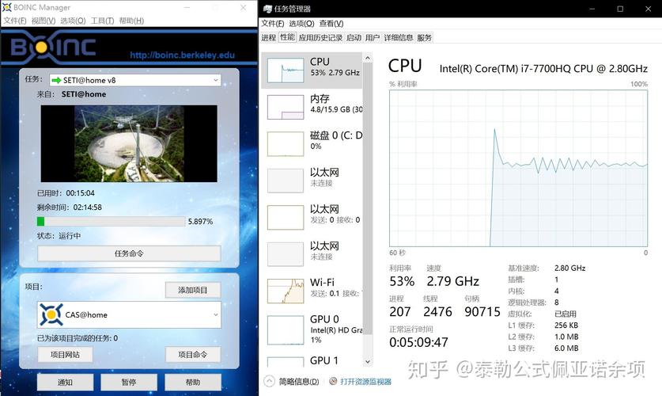
Task: Click the 90715 handles value
Action: (x=482, y=311)
